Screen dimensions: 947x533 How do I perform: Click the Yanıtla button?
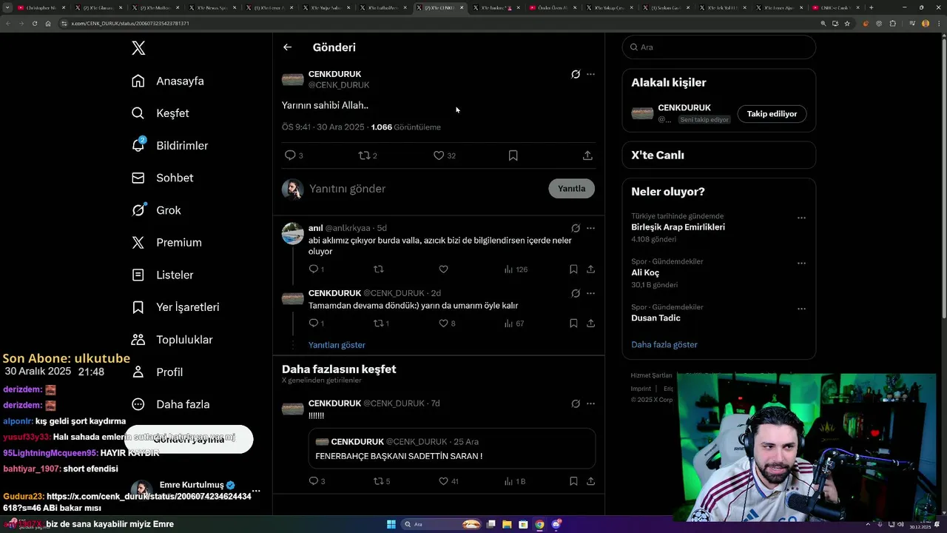point(571,189)
